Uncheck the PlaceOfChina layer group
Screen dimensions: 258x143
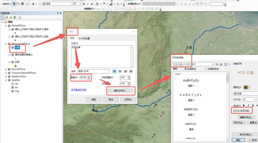point(9,26)
